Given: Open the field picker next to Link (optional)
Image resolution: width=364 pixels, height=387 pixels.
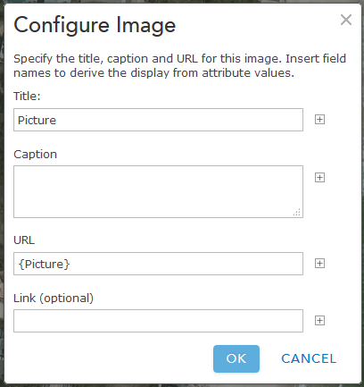Looking at the screenshot, I should tap(319, 321).
